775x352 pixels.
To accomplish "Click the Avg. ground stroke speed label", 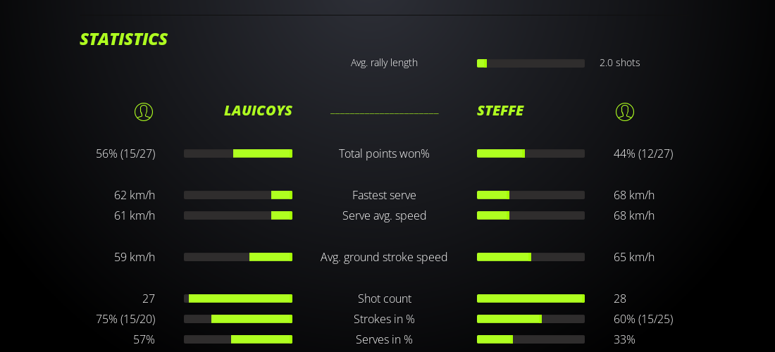I will coord(384,257).
